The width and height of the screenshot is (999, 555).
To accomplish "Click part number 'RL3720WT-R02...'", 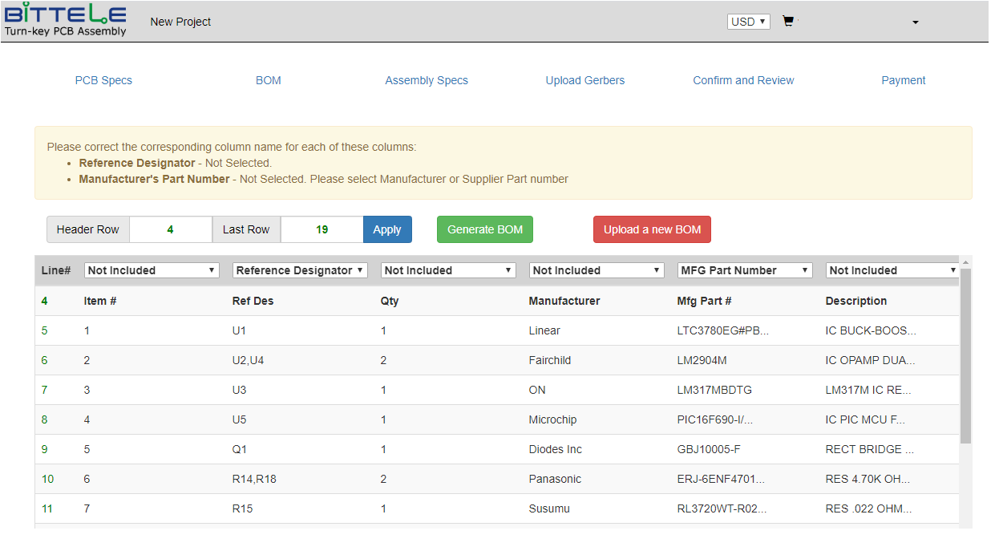I will tap(722, 508).
